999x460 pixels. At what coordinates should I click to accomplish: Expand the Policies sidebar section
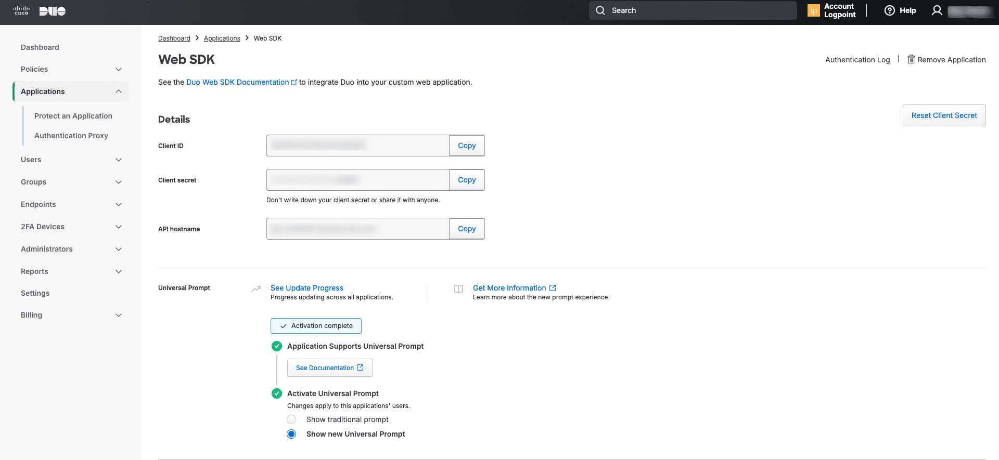pyautogui.click(x=119, y=69)
